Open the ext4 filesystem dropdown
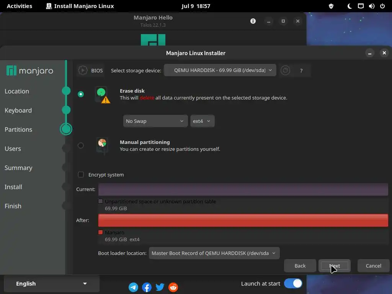Image resolution: width=392 pixels, height=294 pixels. 202,121
